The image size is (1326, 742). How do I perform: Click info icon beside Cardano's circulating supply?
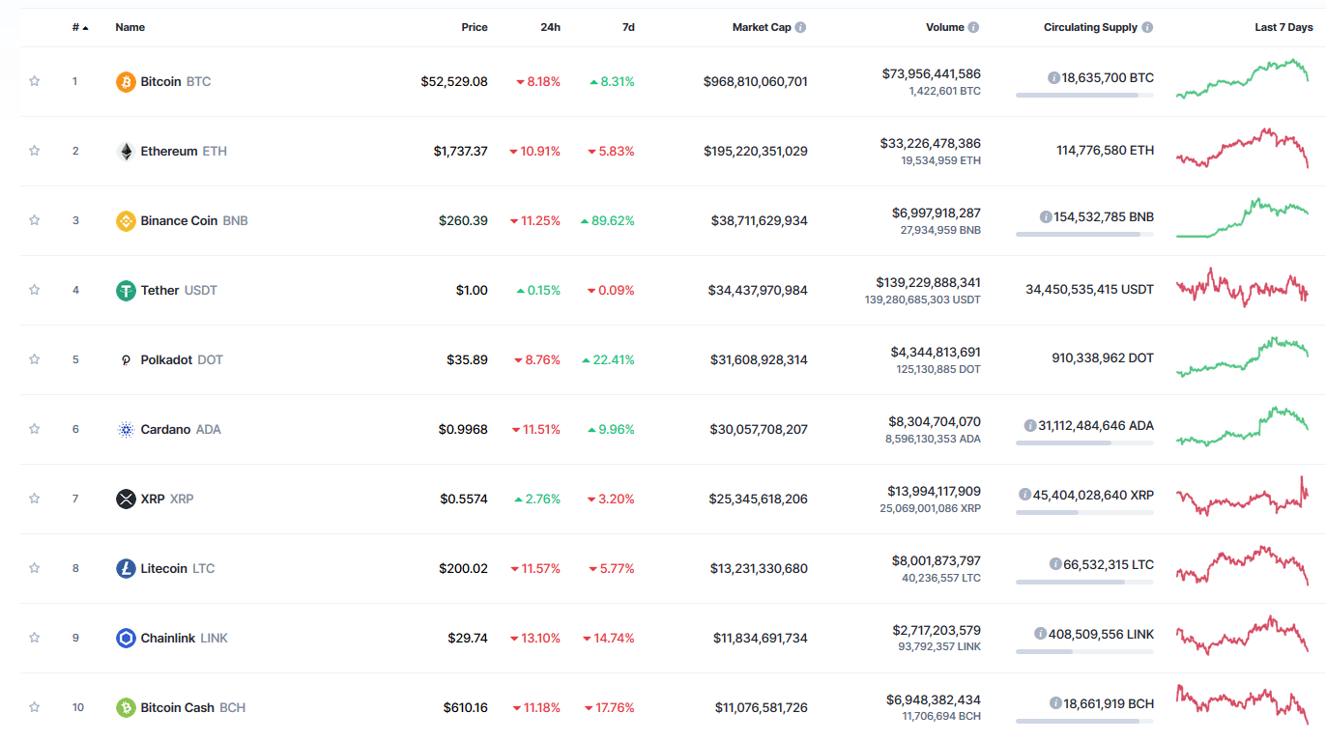[1030, 425]
